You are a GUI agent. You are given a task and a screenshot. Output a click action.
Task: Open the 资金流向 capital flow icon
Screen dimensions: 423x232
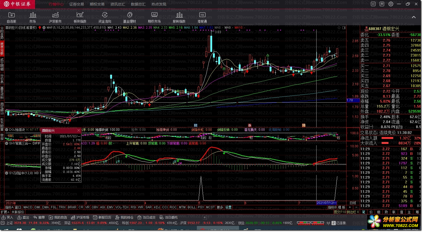[105, 17]
